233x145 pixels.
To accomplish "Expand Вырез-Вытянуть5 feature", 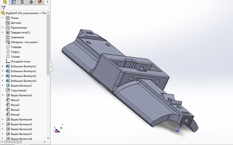I will coord(3,124).
